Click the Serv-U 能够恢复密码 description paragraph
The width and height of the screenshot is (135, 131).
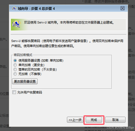tap(67, 43)
